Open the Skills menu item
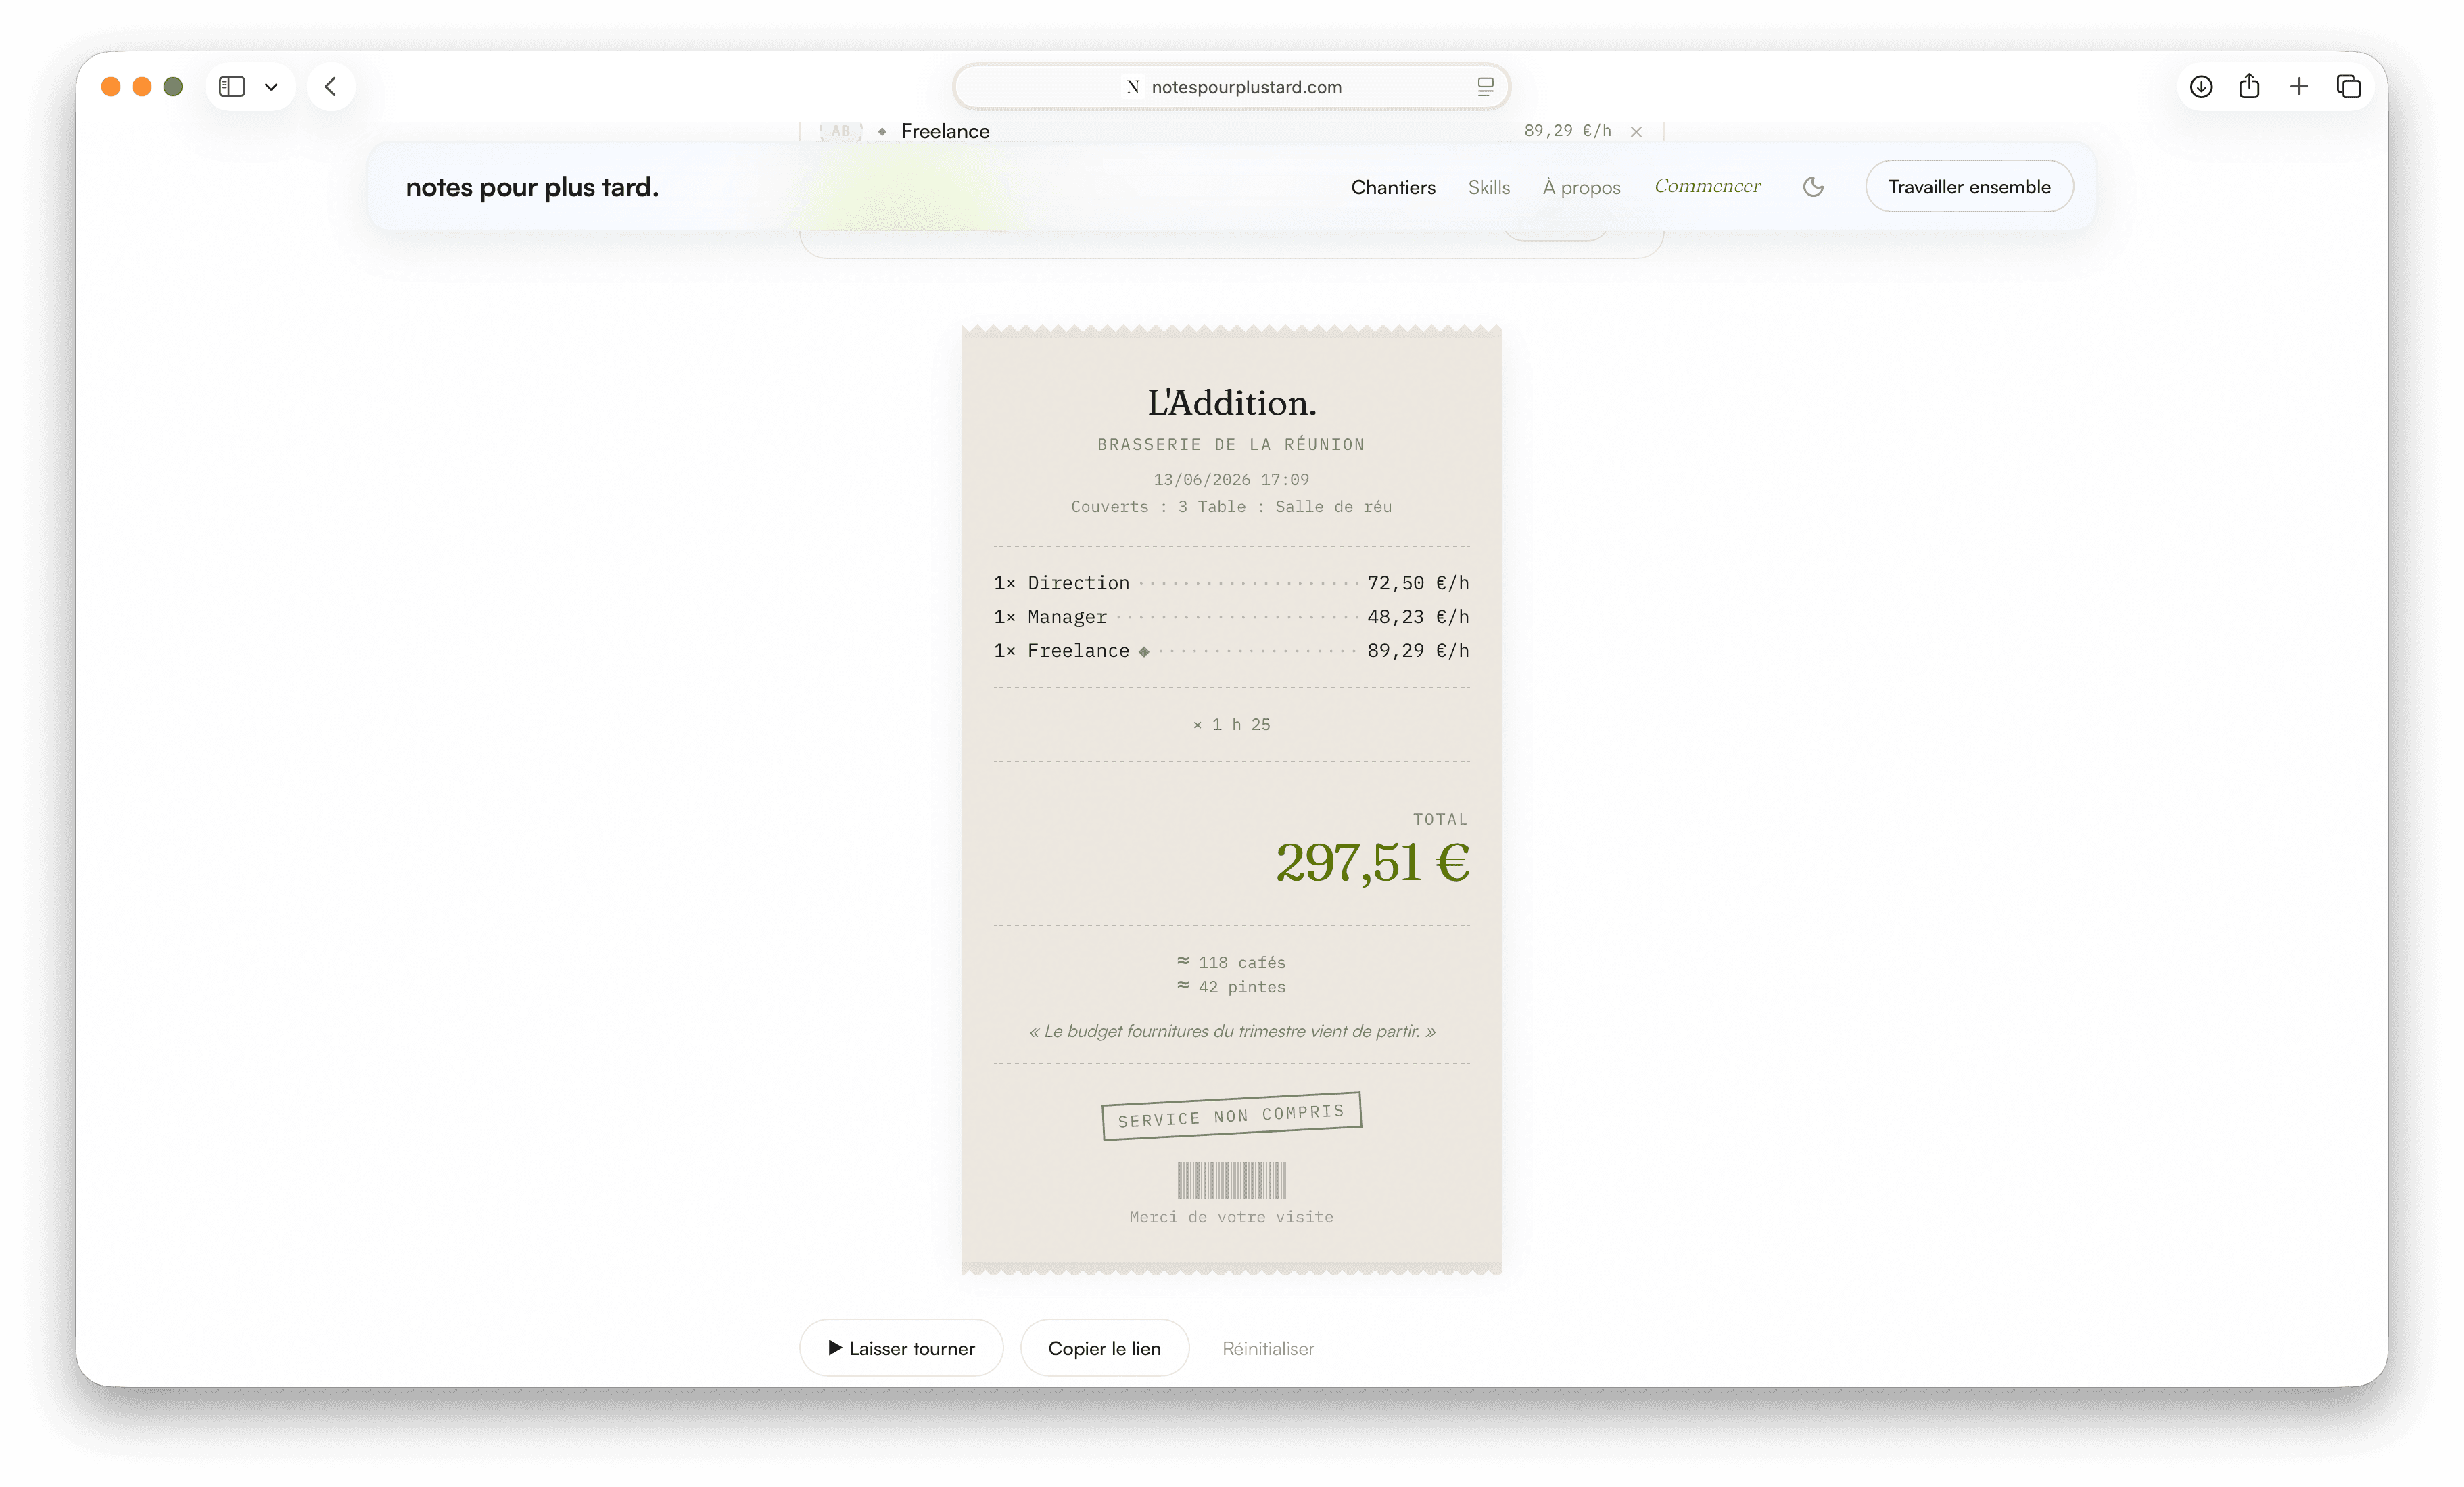The width and height of the screenshot is (2464, 1487). click(1488, 187)
